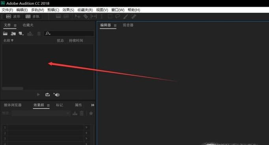Open the 文件 panel options menu
The image size is (269, 145).
pos(15,26)
